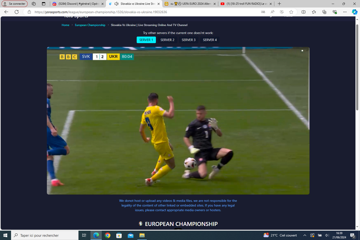The image size is (360, 240).
Task: Open the weather widget 21°C
Action: click(280, 235)
